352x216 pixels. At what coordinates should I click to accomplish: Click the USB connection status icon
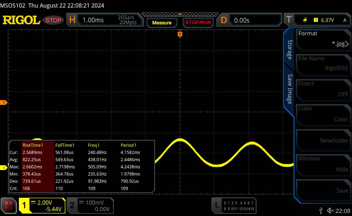tap(321, 210)
